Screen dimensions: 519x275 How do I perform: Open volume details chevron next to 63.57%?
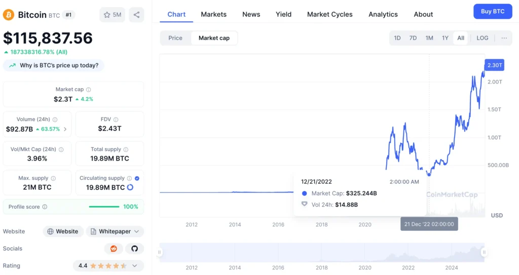tap(65, 129)
